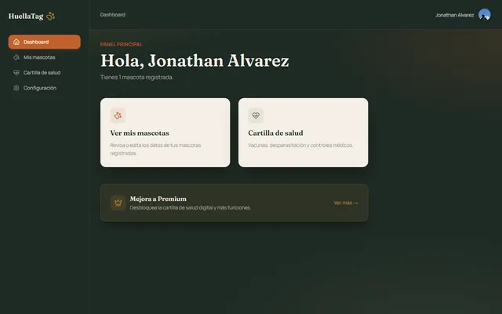Open Cartilla de salud in the sidebar
This screenshot has width=502, height=314.
tap(42, 73)
